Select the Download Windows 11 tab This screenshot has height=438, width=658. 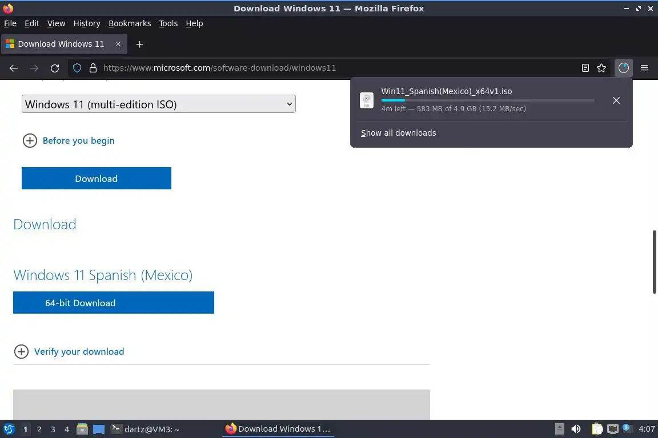click(x=64, y=44)
